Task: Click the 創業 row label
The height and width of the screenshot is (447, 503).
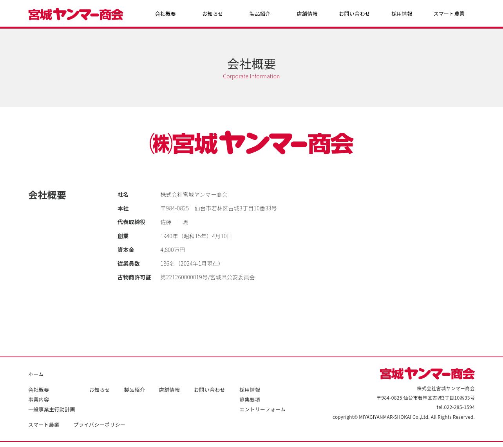Action: (123, 236)
